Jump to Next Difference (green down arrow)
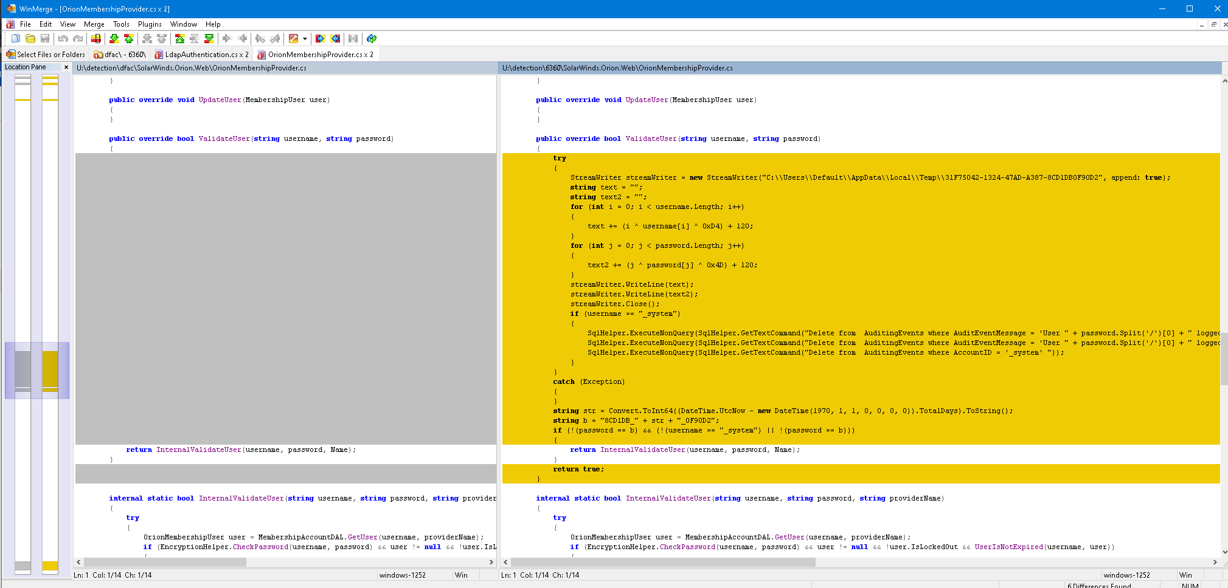 coord(114,39)
